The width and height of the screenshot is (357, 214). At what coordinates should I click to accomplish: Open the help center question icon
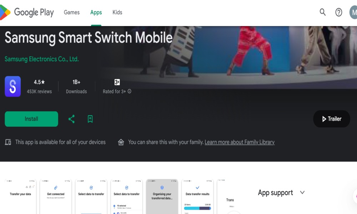[338, 12]
